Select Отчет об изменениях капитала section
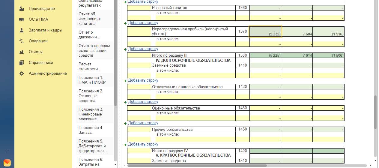 95,19
